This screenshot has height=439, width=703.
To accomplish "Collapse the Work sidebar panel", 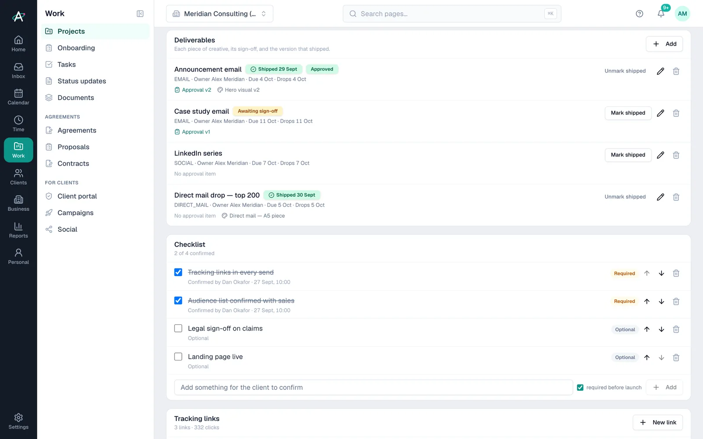I will click(140, 14).
